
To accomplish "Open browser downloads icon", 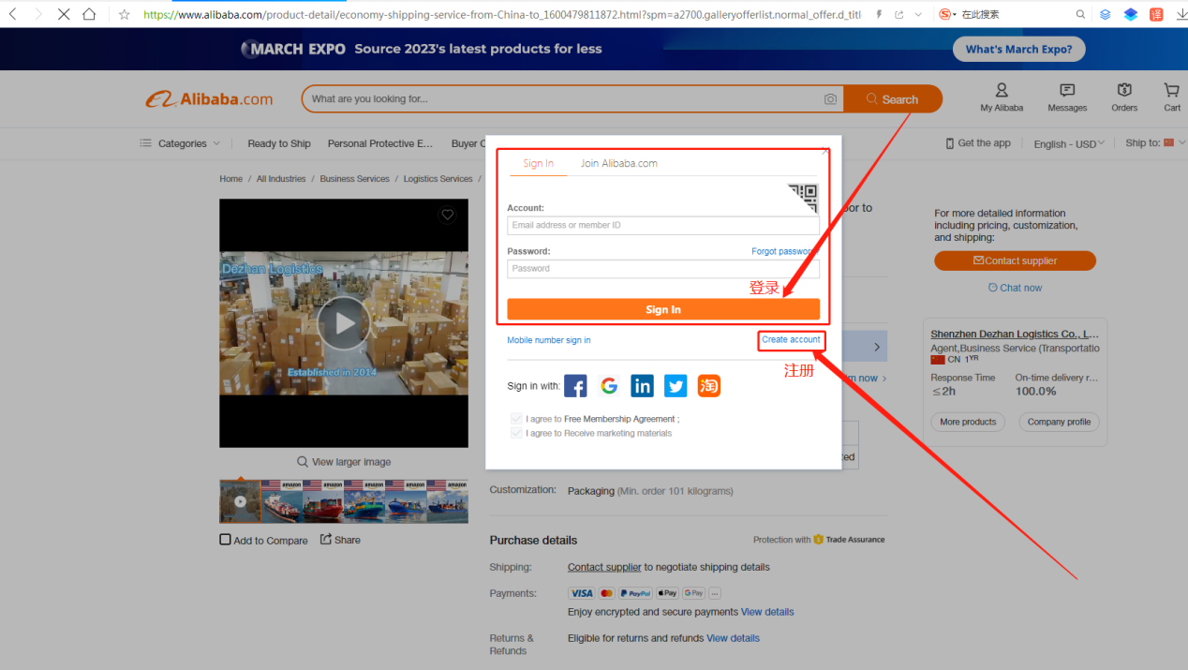I will (x=1181, y=14).
